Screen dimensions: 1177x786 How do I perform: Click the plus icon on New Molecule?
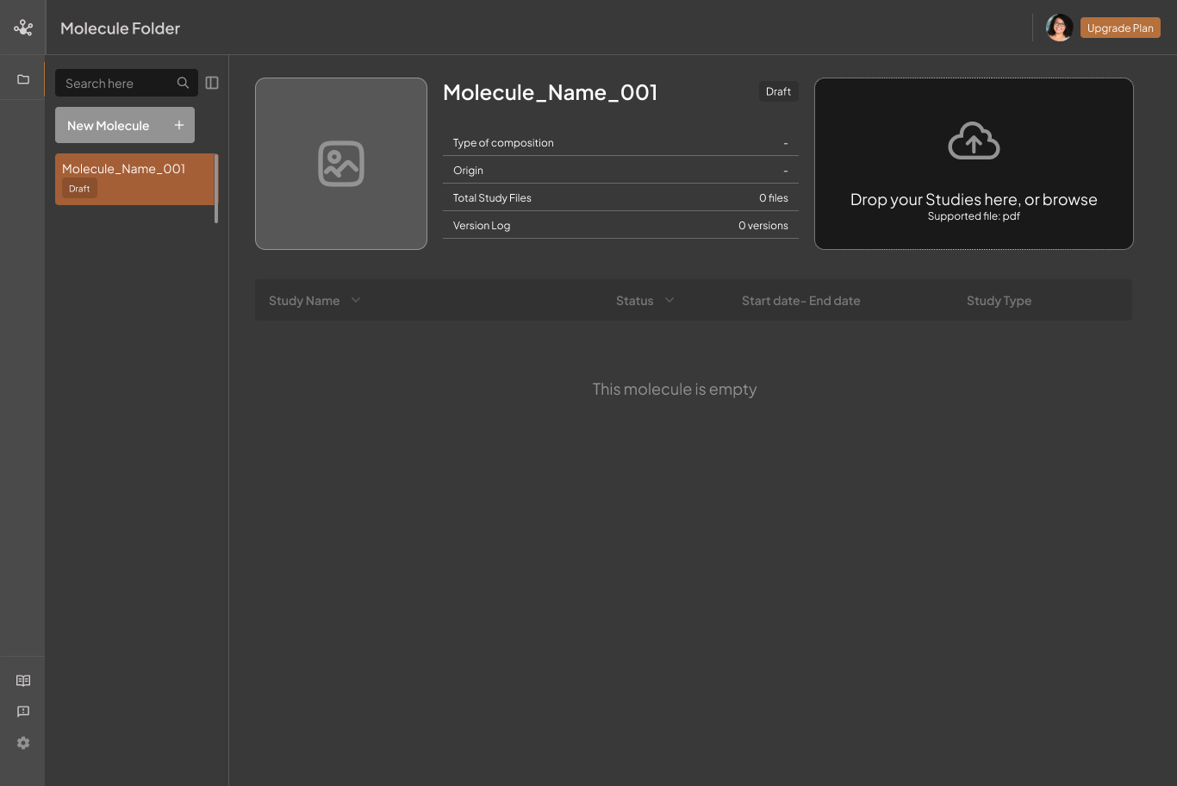pos(179,125)
